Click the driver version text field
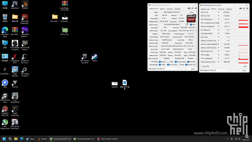This screenshot has width=252, height=142. click(177, 46)
